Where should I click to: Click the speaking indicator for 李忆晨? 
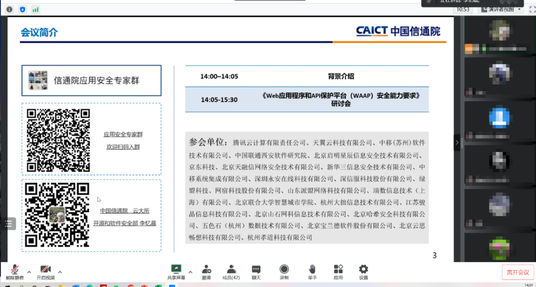tap(473, 2)
